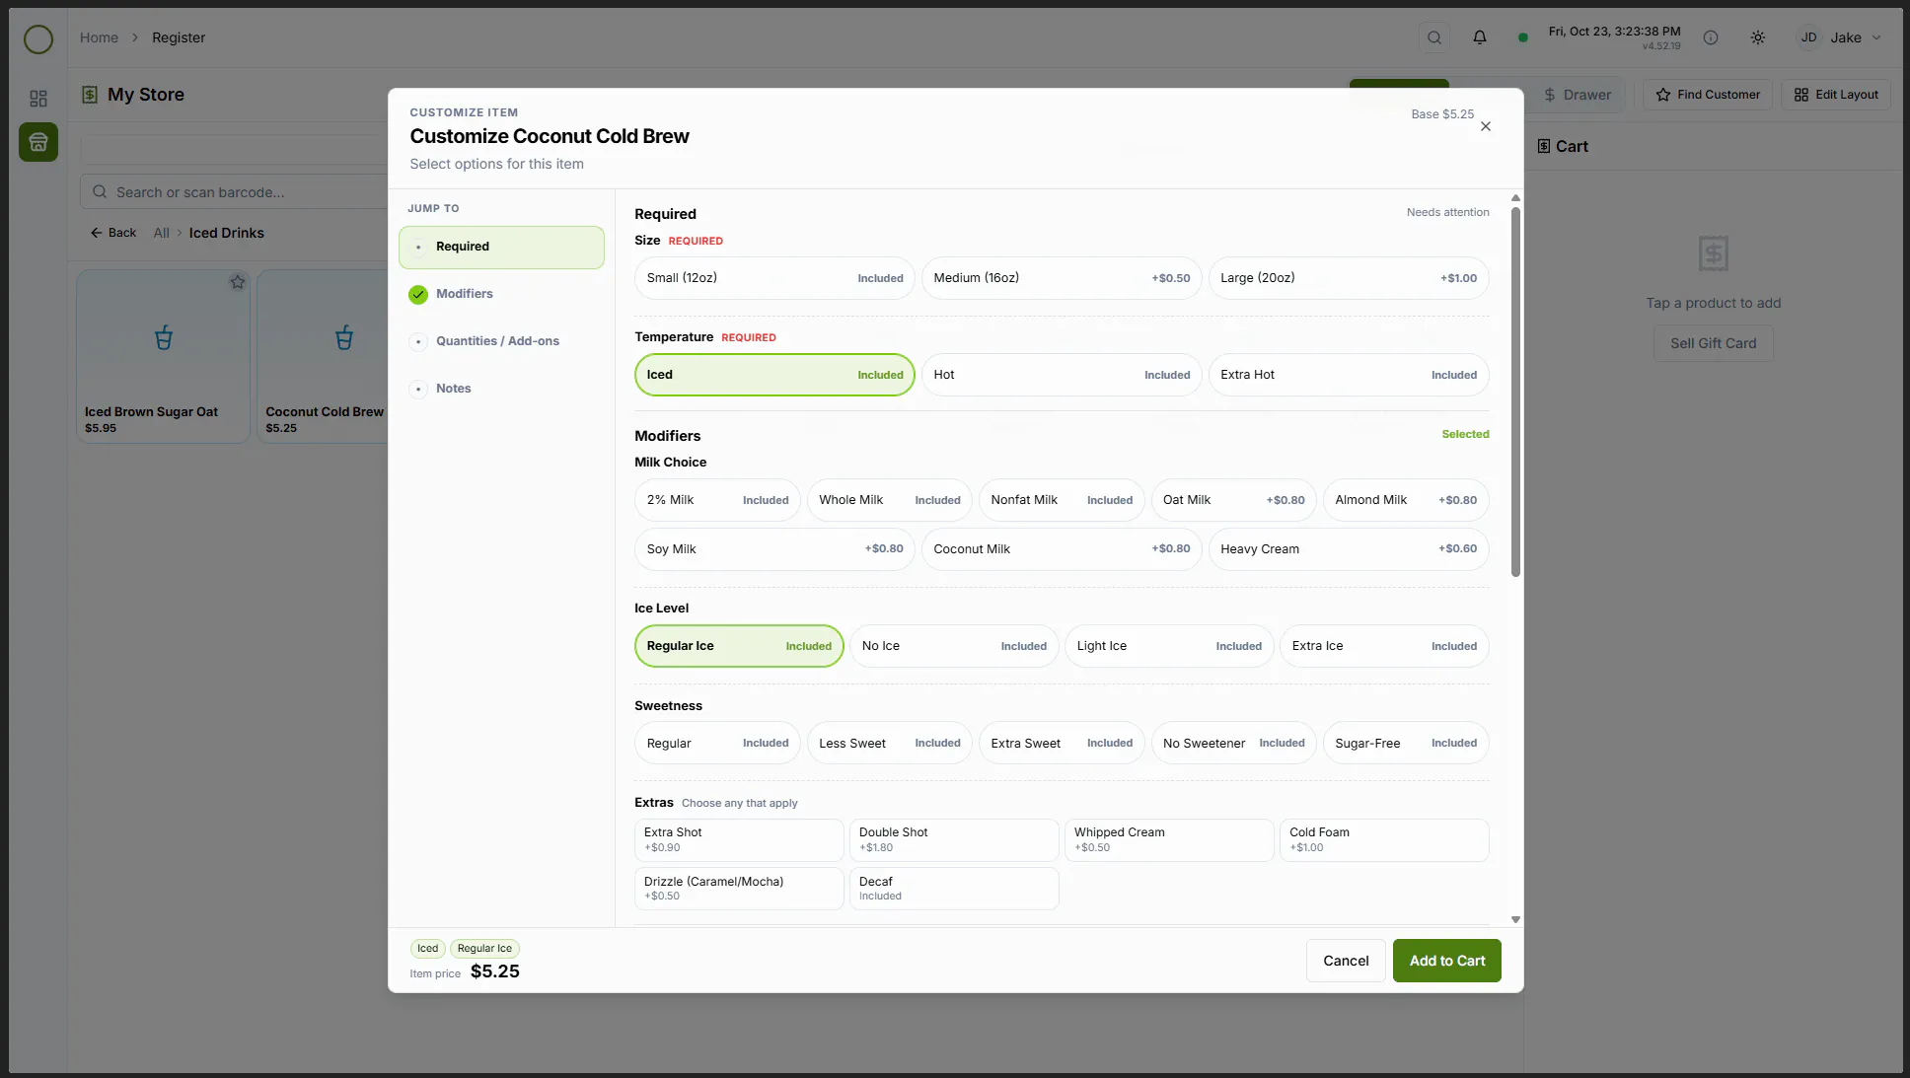
Task: Expand Jake user menu chevron
Action: click(1876, 37)
